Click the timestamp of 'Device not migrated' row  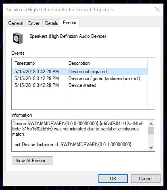[37, 72]
